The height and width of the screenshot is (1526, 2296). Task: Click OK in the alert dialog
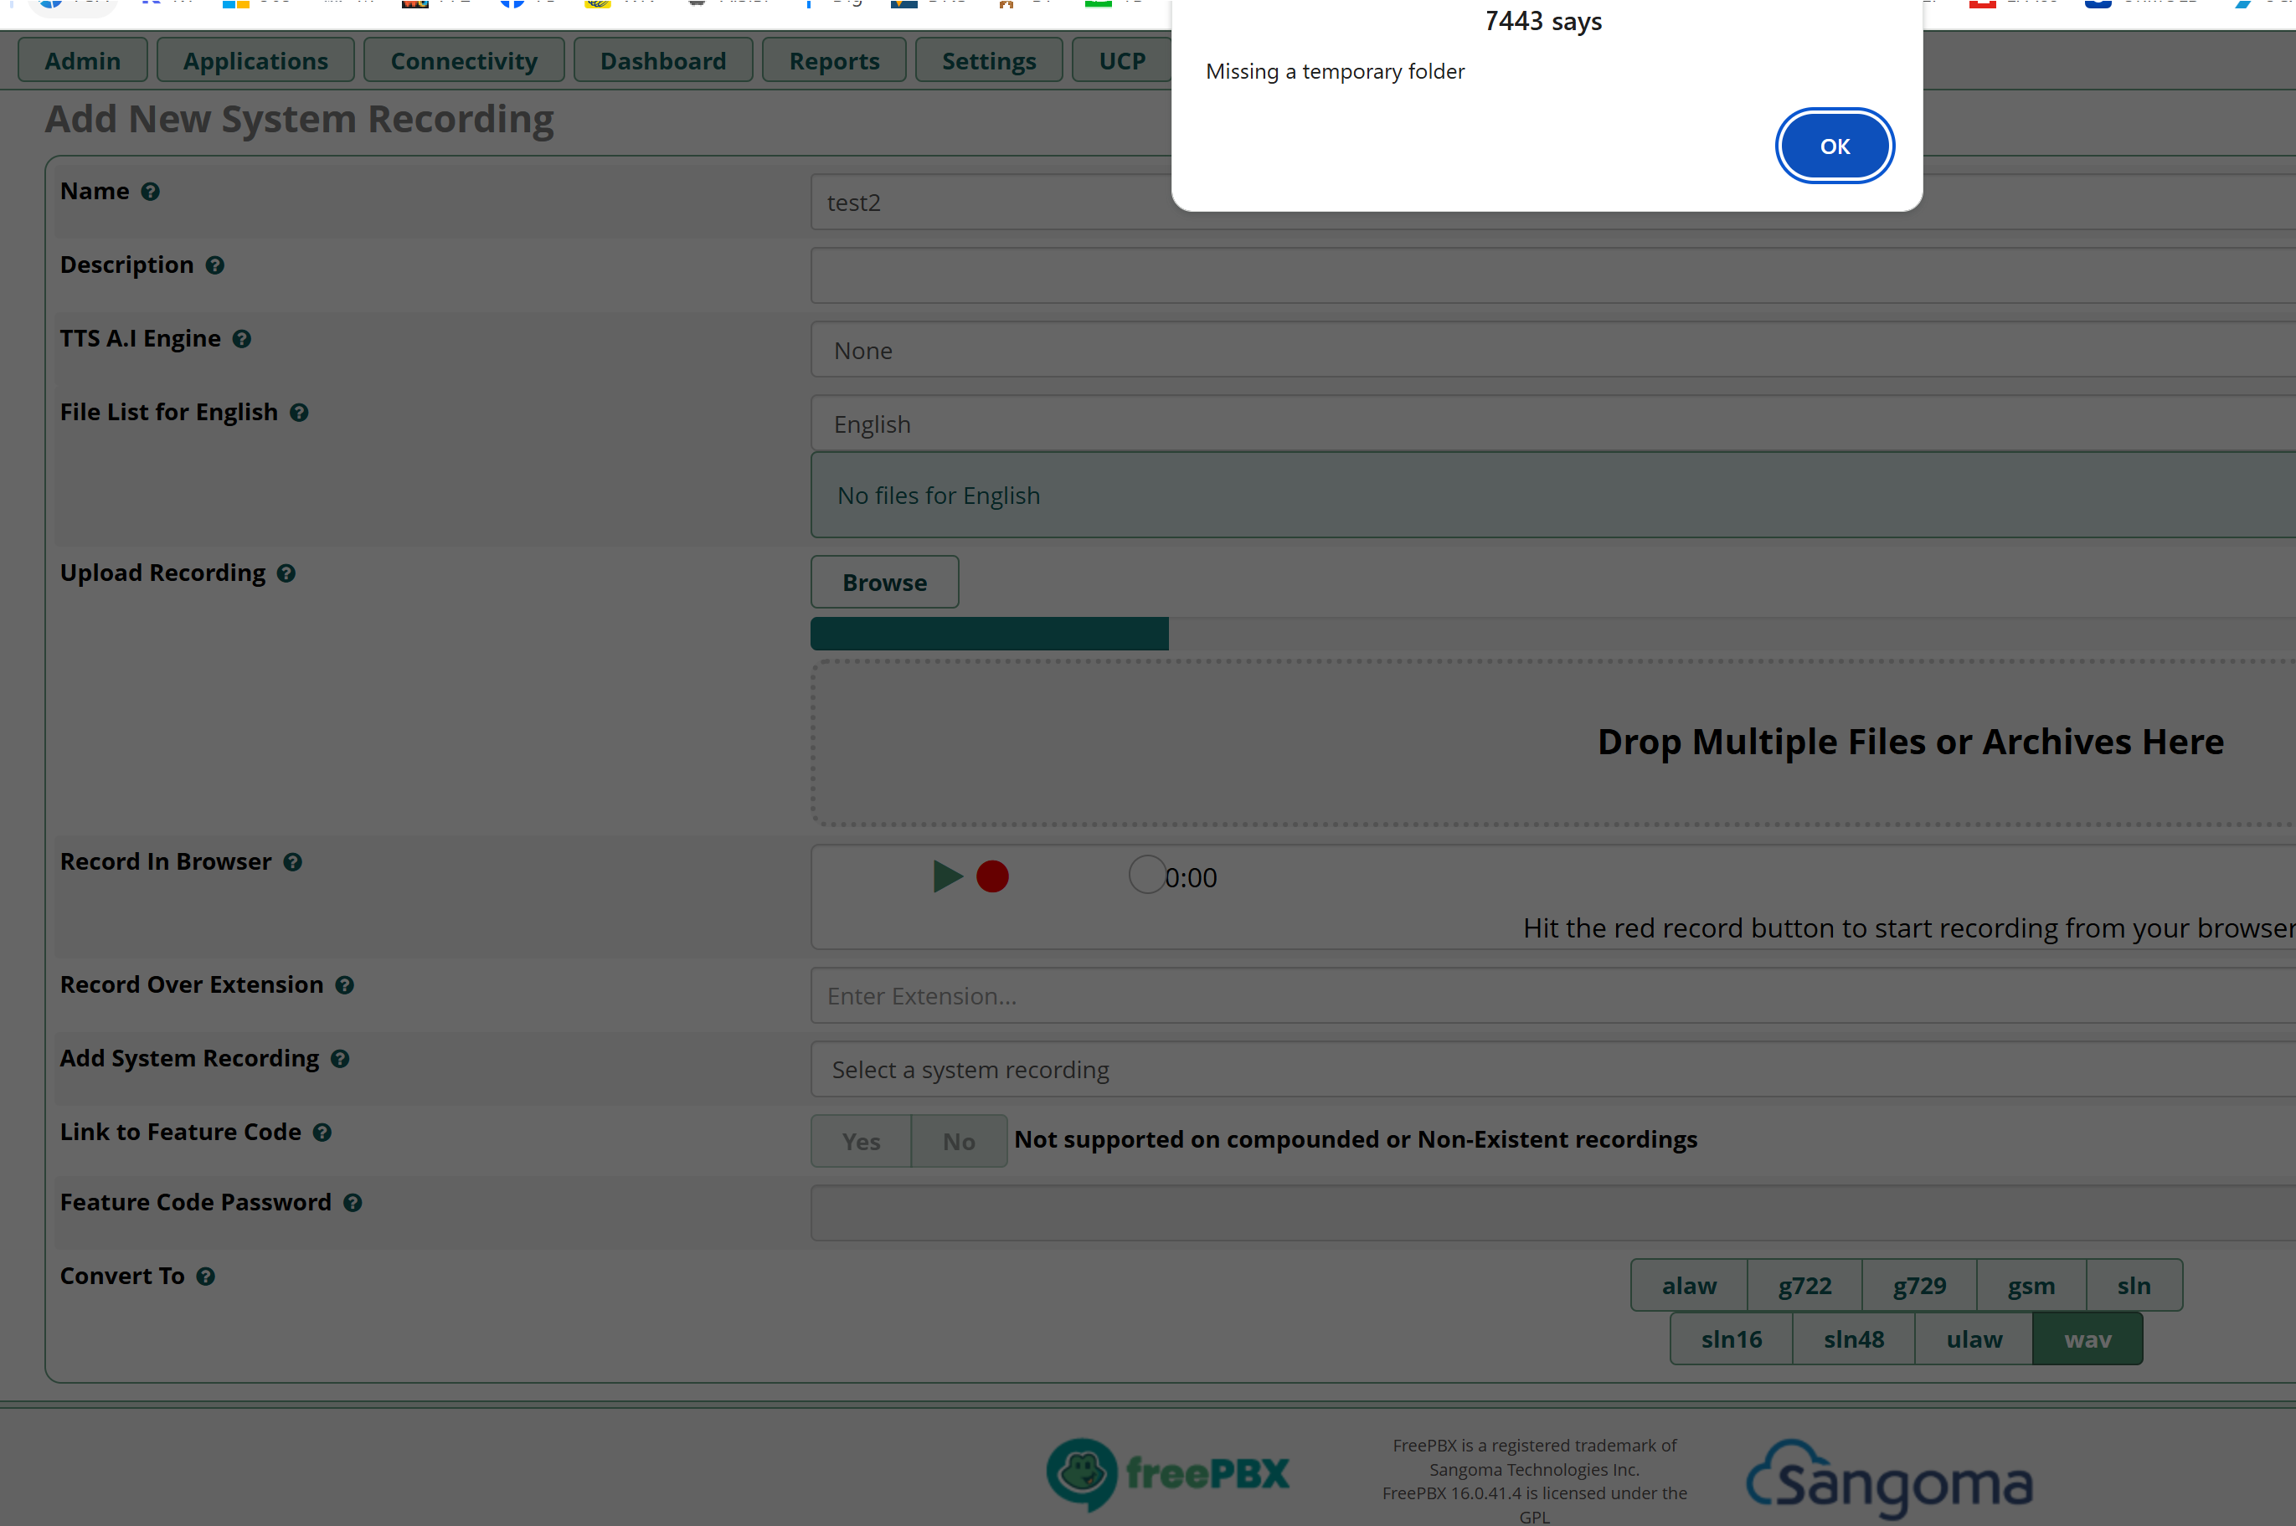(1834, 146)
